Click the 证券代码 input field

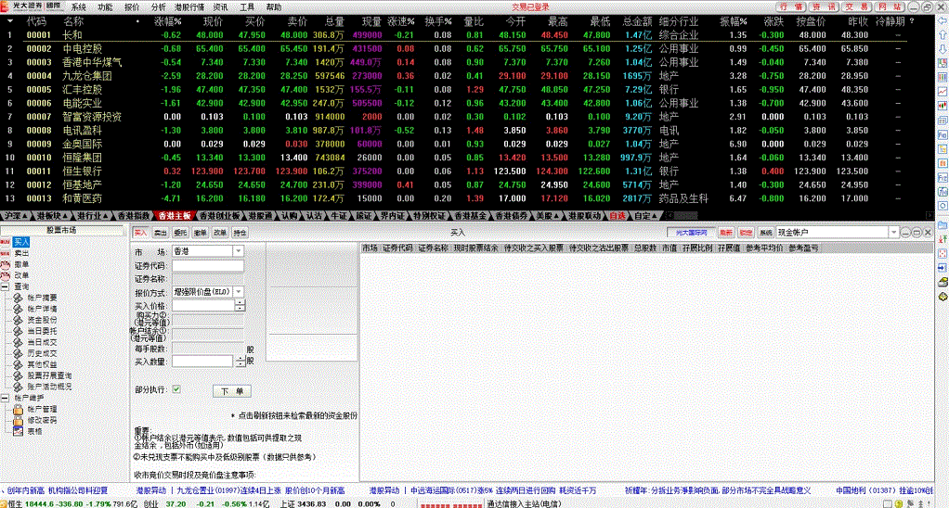point(208,265)
